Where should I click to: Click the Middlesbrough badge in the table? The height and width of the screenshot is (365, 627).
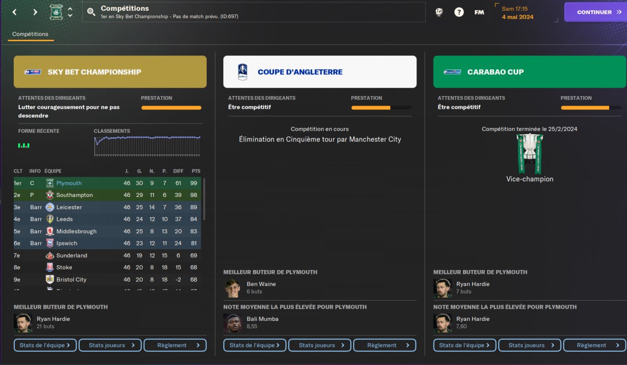49,231
